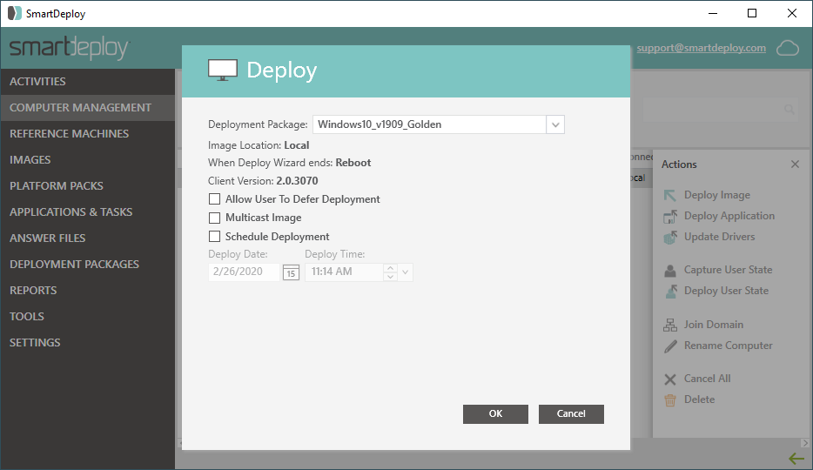Click the search magnifier icon
This screenshot has width=813, height=470.
tap(789, 110)
